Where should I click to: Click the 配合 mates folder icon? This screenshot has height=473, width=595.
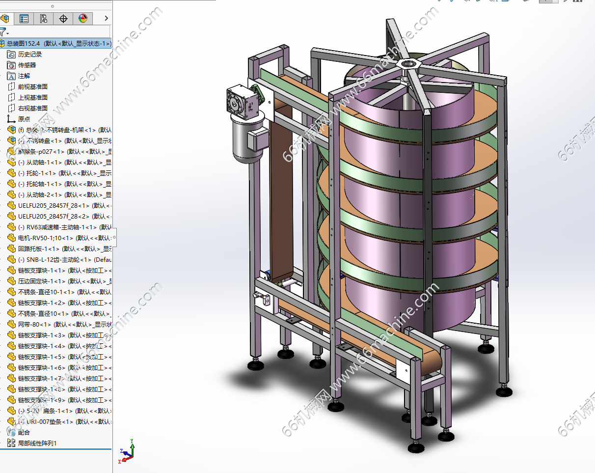coord(12,432)
